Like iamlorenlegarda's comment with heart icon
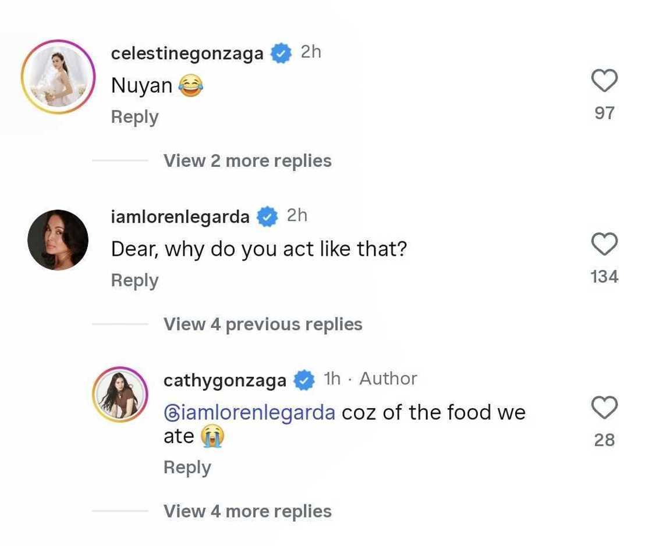 pyautogui.click(x=604, y=244)
